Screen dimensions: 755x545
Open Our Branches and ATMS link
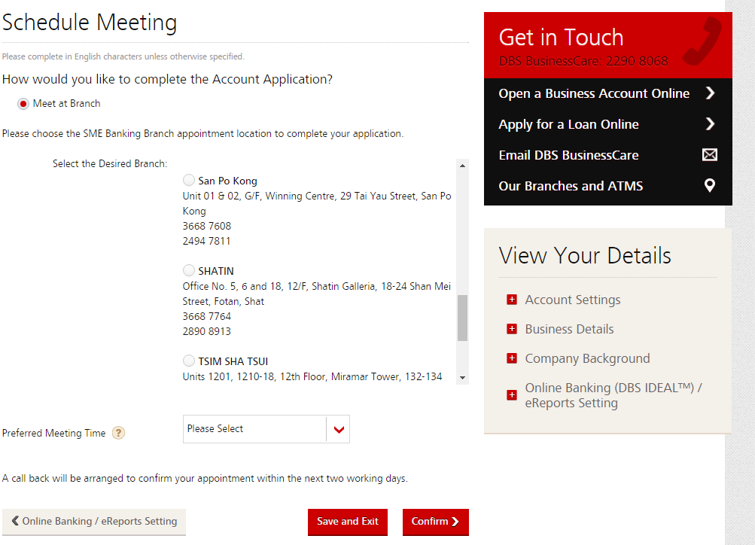(571, 186)
